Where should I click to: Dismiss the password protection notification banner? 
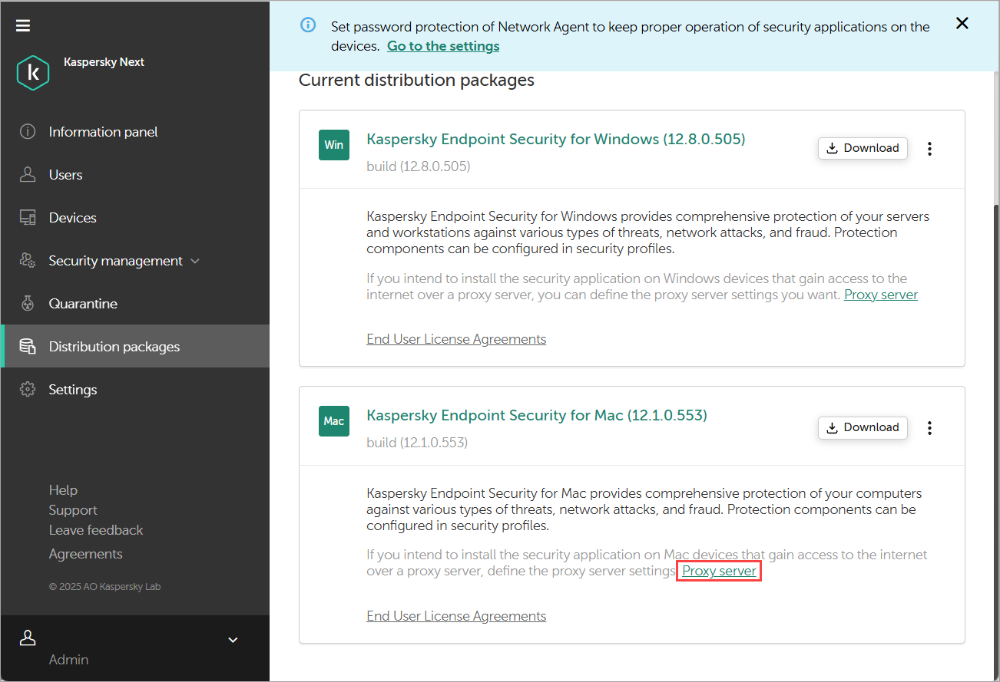coord(962,23)
